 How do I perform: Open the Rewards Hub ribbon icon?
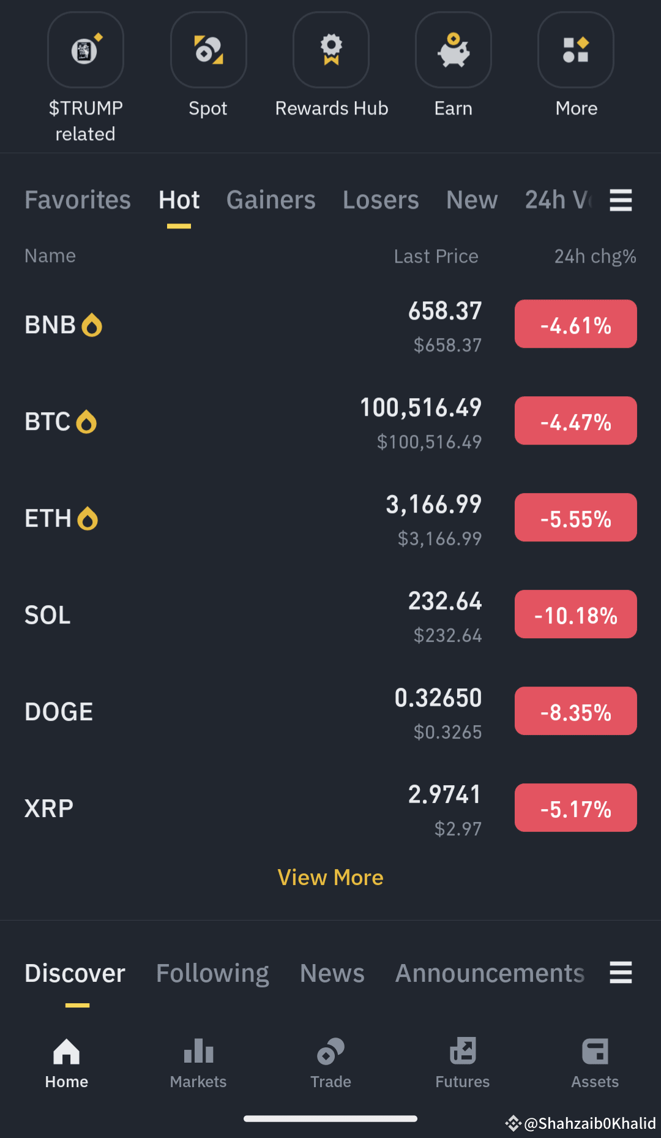click(x=331, y=50)
